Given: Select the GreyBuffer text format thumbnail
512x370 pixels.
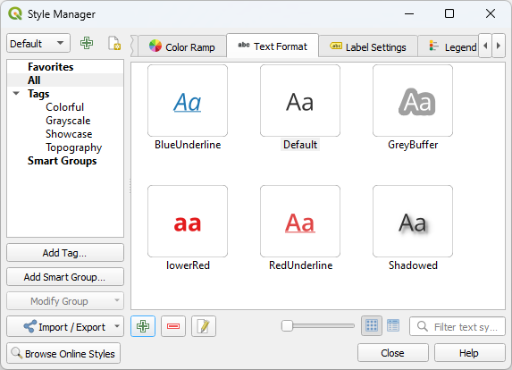Looking at the screenshot, I should (x=413, y=101).
